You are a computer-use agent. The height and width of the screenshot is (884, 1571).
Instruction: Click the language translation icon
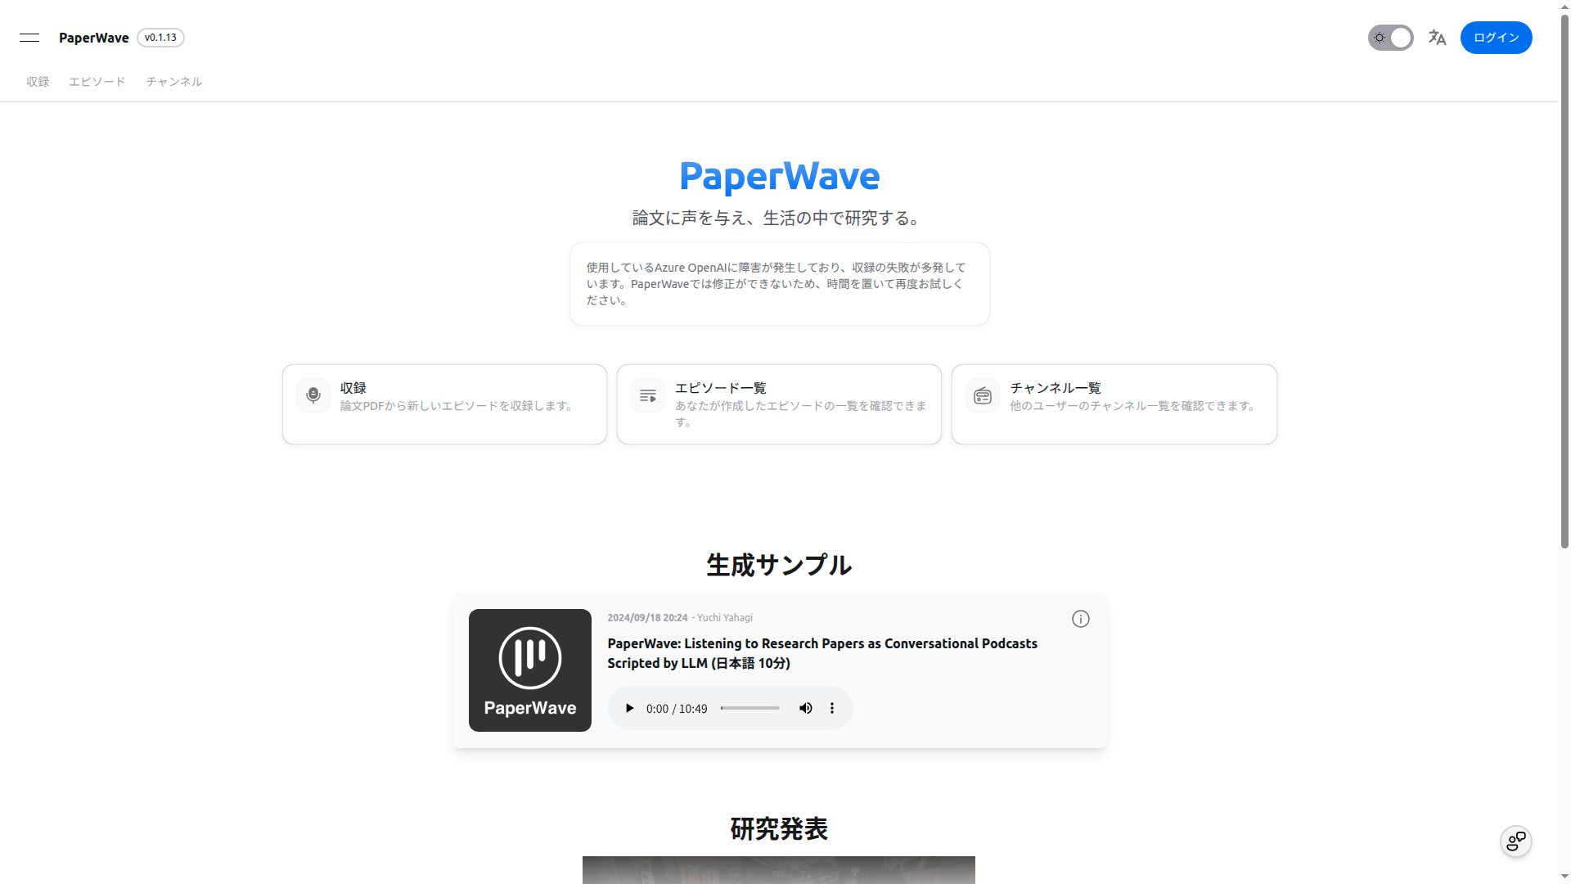(1437, 38)
